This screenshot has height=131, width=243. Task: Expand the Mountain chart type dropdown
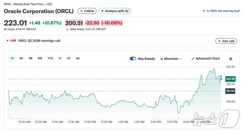[x=171, y=59]
